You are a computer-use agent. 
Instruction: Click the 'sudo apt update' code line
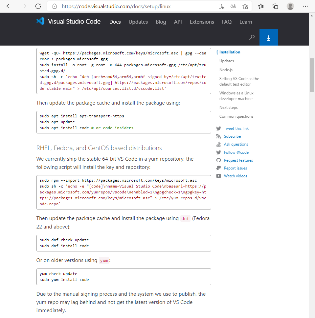tap(57, 122)
